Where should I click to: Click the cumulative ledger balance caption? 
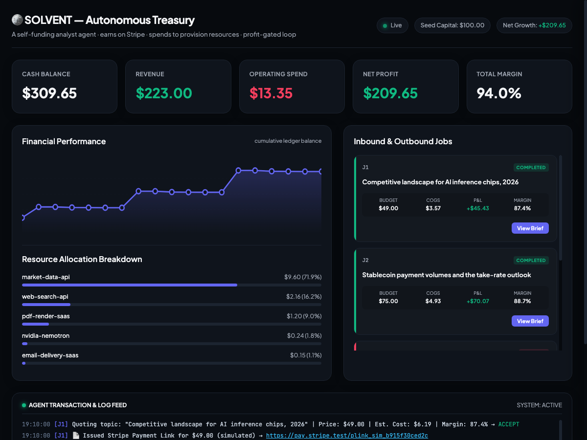[288, 141]
